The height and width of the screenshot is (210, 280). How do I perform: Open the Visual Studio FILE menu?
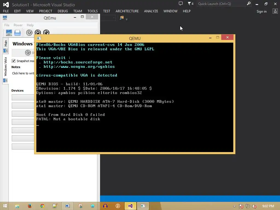pos(6,11)
